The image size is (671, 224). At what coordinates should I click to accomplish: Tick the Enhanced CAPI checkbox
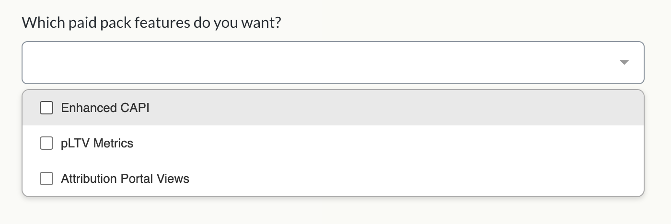click(46, 108)
